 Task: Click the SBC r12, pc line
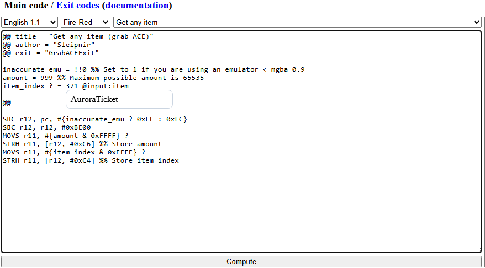coord(95,119)
